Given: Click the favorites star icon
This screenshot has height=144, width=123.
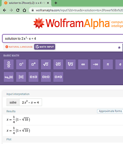Looking at the screenshot, I should [x=119, y=48].
